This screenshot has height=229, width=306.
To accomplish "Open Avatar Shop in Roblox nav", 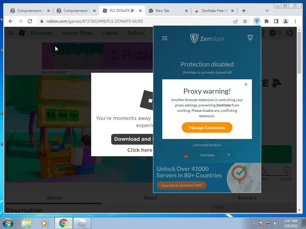I will 77,33.
